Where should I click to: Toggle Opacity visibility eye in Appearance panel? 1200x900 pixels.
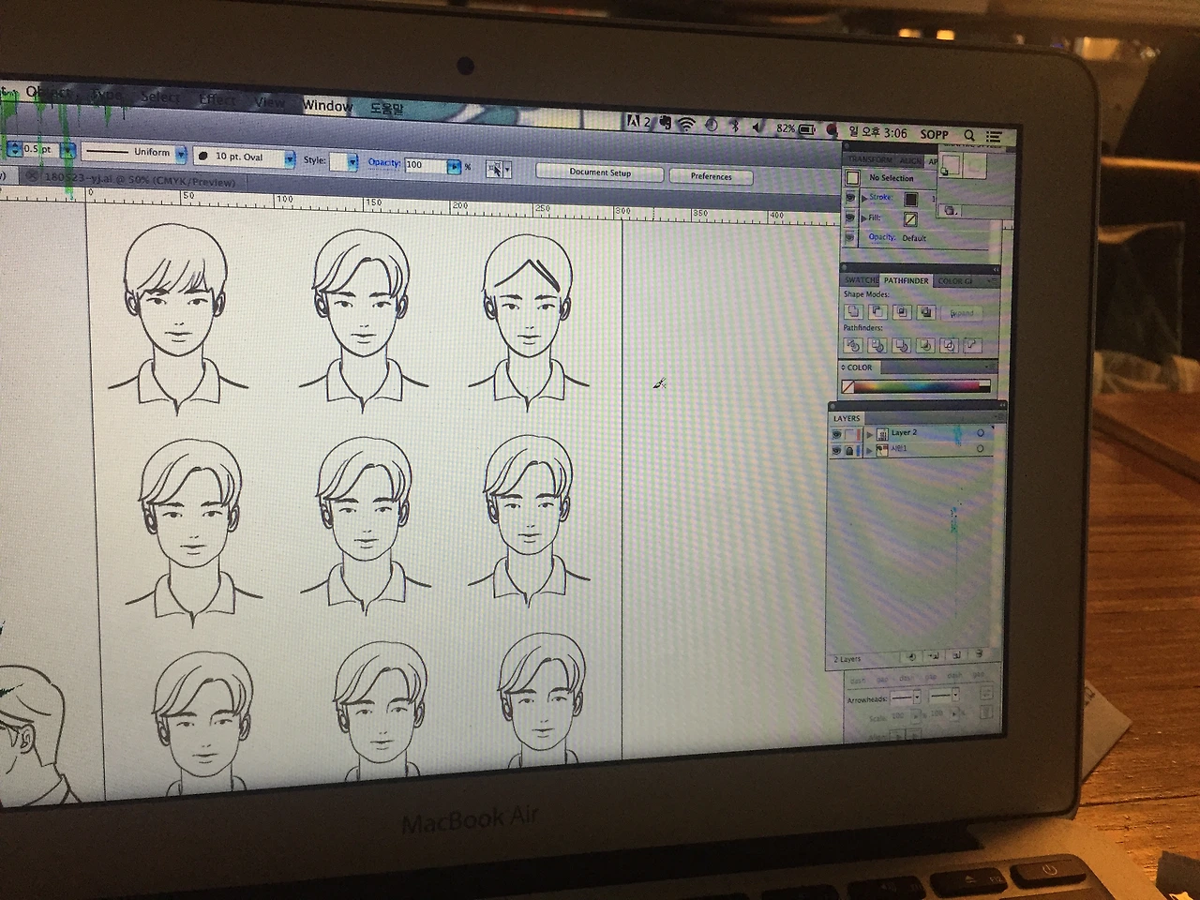pos(850,237)
